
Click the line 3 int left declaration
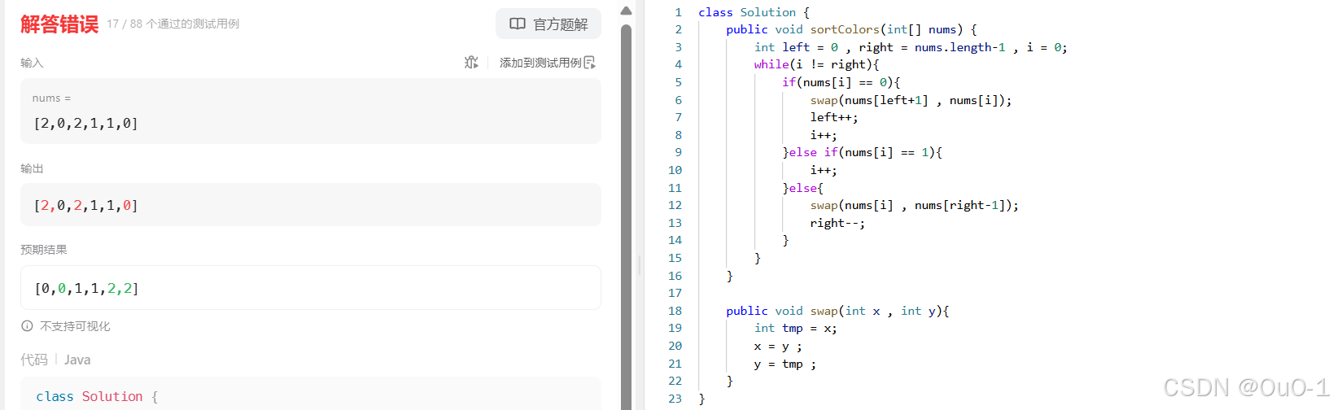(x=911, y=47)
